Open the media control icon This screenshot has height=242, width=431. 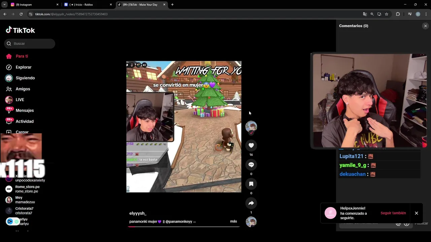pyautogui.click(x=410, y=14)
